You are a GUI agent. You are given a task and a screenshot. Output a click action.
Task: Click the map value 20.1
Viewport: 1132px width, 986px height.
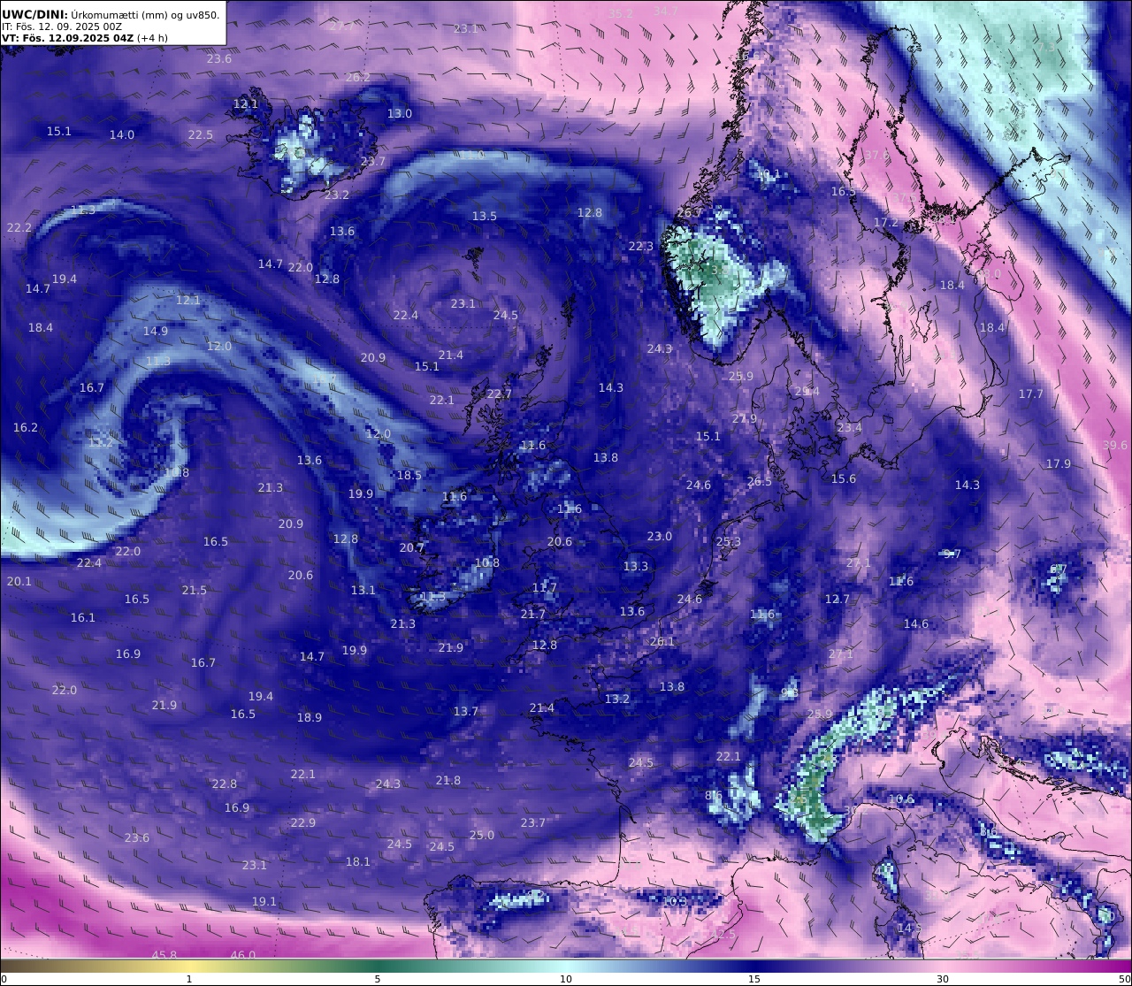click(x=19, y=582)
